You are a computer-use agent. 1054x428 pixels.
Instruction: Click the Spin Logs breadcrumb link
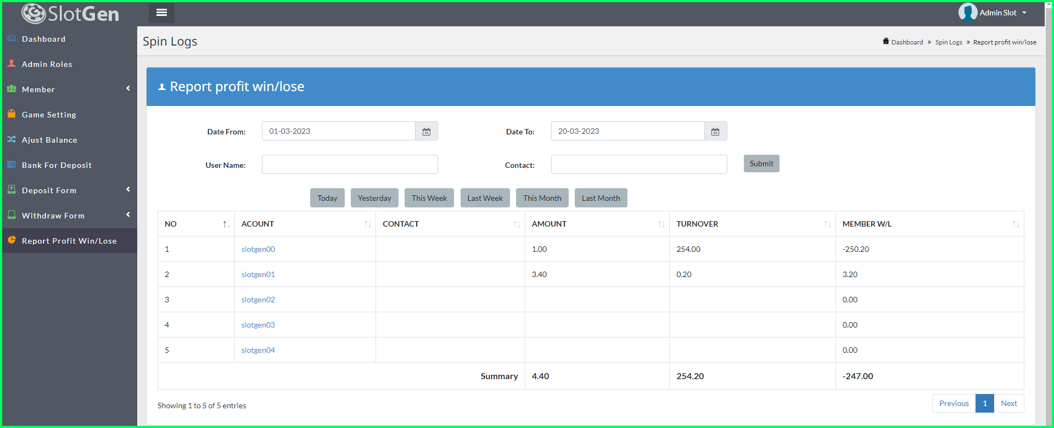point(949,42)
